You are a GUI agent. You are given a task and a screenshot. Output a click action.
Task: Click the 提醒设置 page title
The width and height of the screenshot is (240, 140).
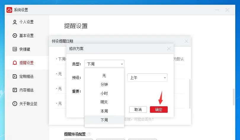tap(76, 26)
